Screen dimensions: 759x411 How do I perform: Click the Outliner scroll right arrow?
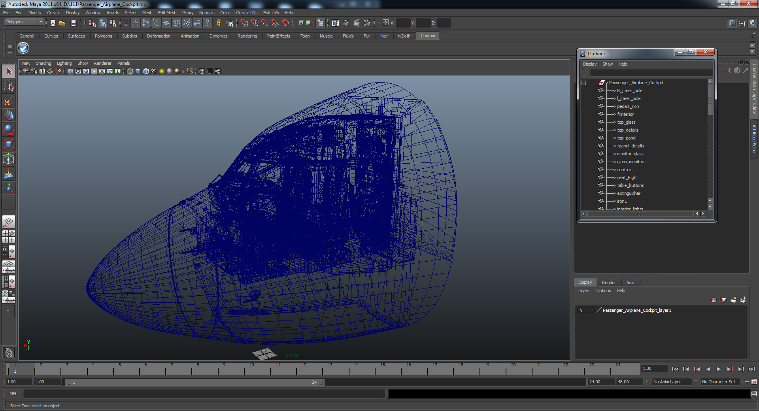pyautogui.click(x=703, y=214)
